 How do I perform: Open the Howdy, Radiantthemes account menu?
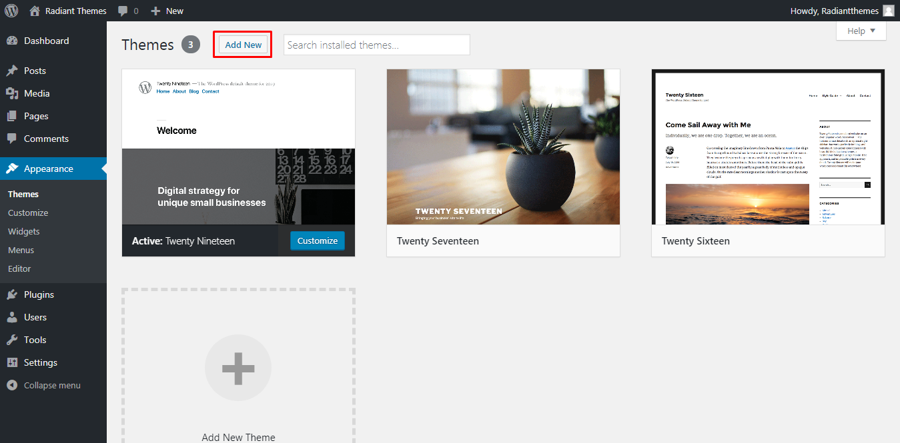834,11
